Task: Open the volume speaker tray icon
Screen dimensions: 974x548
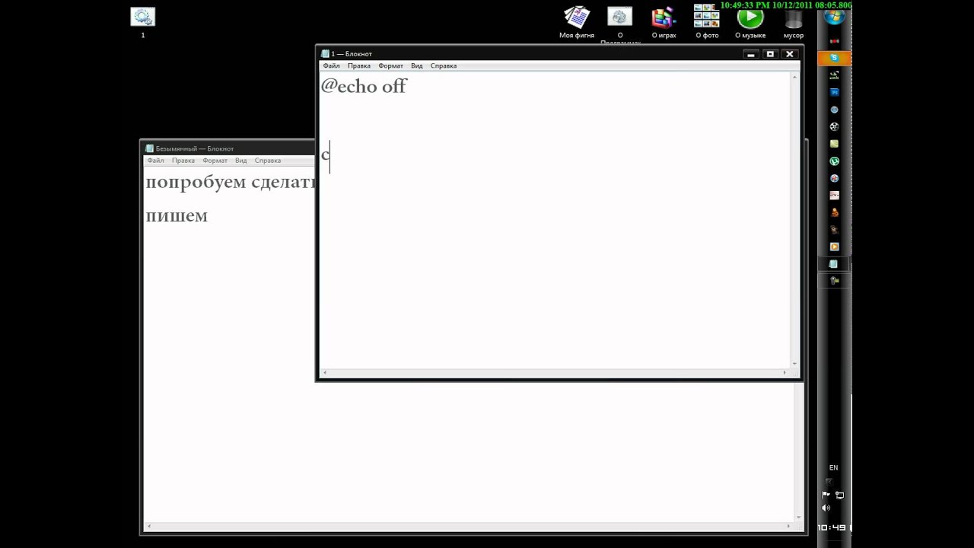Action: [x=826, y=508]
